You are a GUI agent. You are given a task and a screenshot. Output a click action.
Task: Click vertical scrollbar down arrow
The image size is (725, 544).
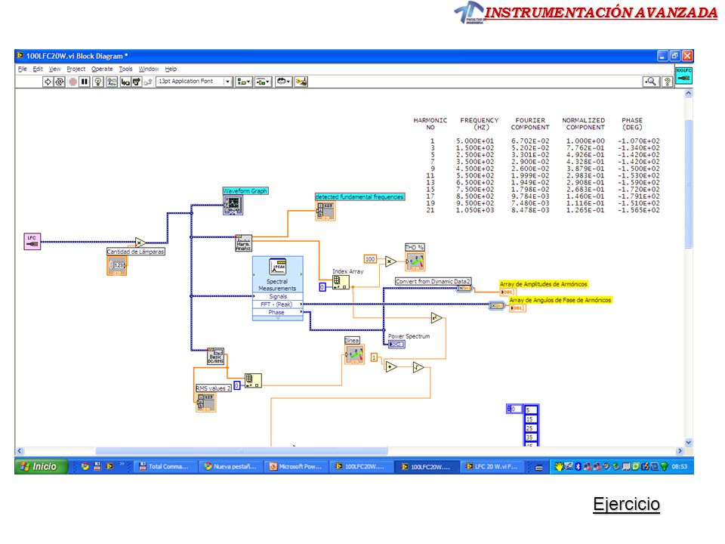(x=688, y=443)
